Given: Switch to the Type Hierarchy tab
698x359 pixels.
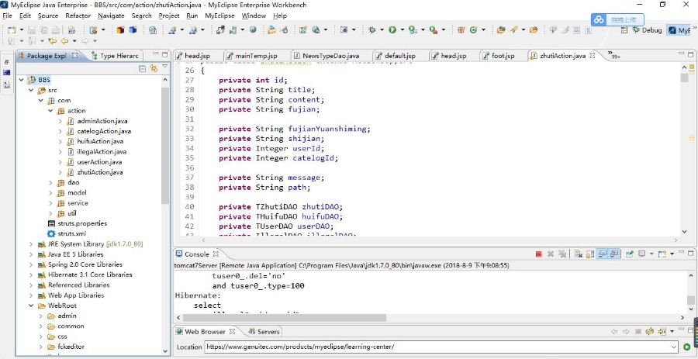Looking at the screenshot, I should 116,56.
